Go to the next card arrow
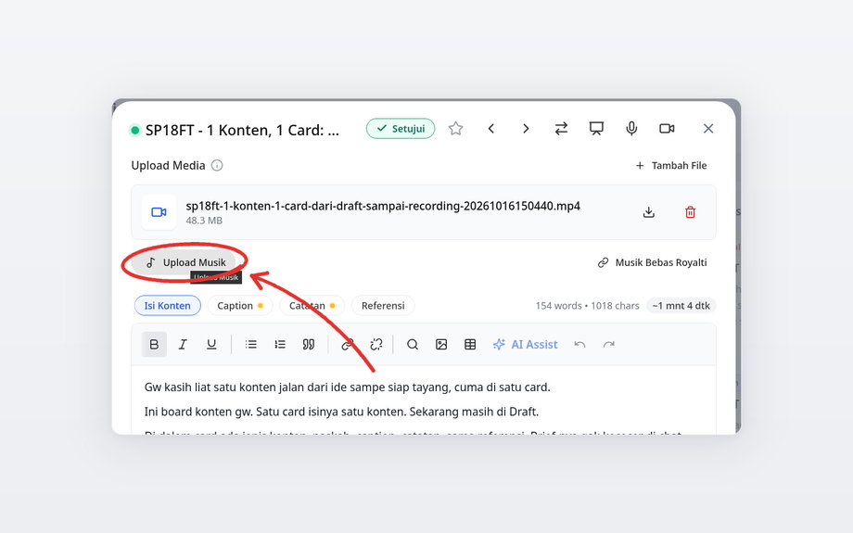This screenshot has height=533, width=853. pos(526,129)
